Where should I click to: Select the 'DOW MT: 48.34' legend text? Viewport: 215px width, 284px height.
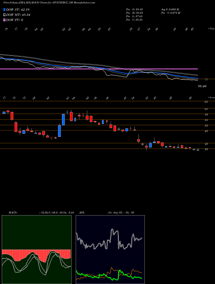click(x=18, y=15)
